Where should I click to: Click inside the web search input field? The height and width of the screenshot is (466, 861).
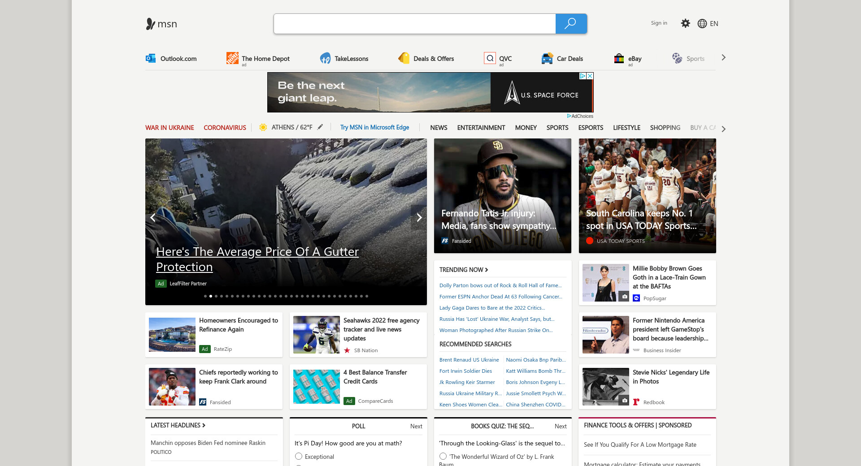414,24
